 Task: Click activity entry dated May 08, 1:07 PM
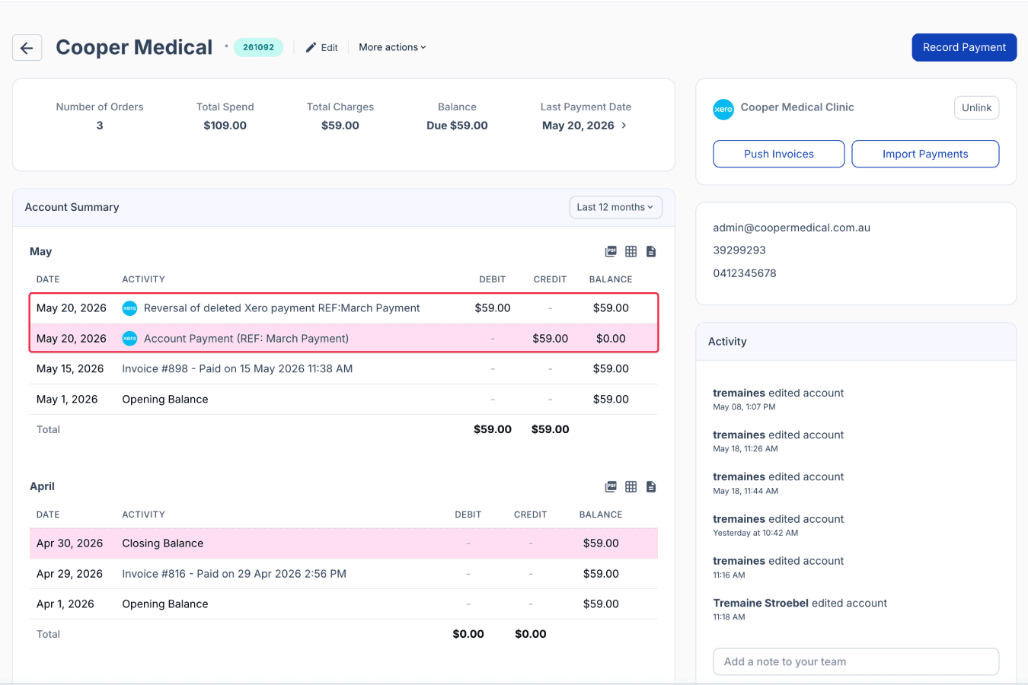tap(778, 399)
